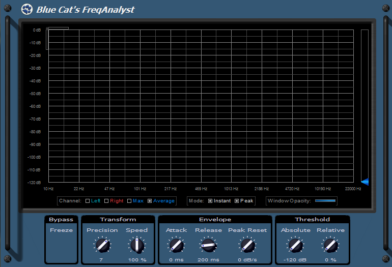Viewport: 392px width, 267px height.
Task: Click the Speed knob
Action: pyautogui.click(x=137, y=245)
